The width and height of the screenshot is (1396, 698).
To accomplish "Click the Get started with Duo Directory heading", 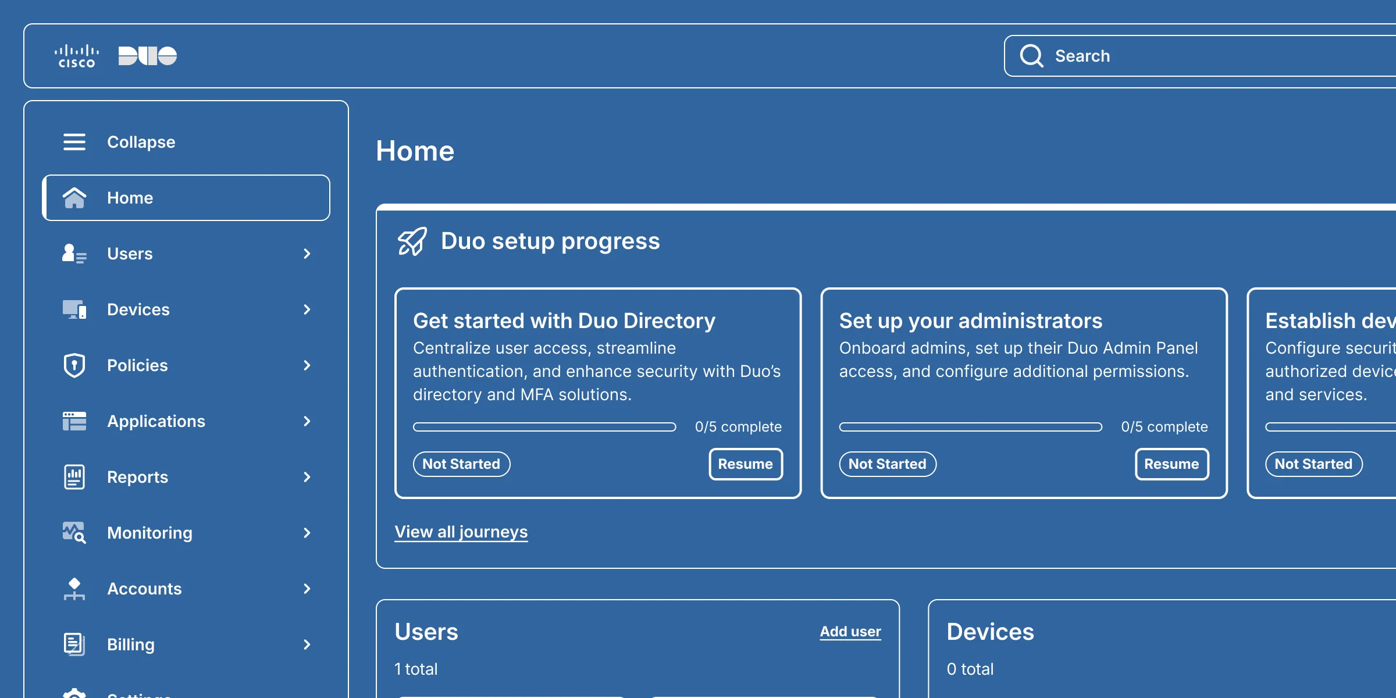I will pos(564,320).
